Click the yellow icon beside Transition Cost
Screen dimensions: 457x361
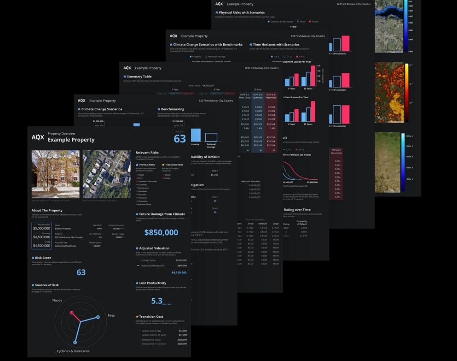pyautogui.click(x=137, y=317)
